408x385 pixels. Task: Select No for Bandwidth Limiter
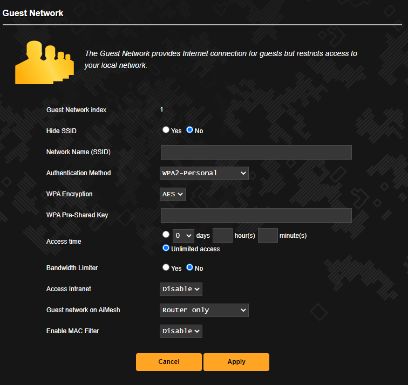(x=189, y=267)
